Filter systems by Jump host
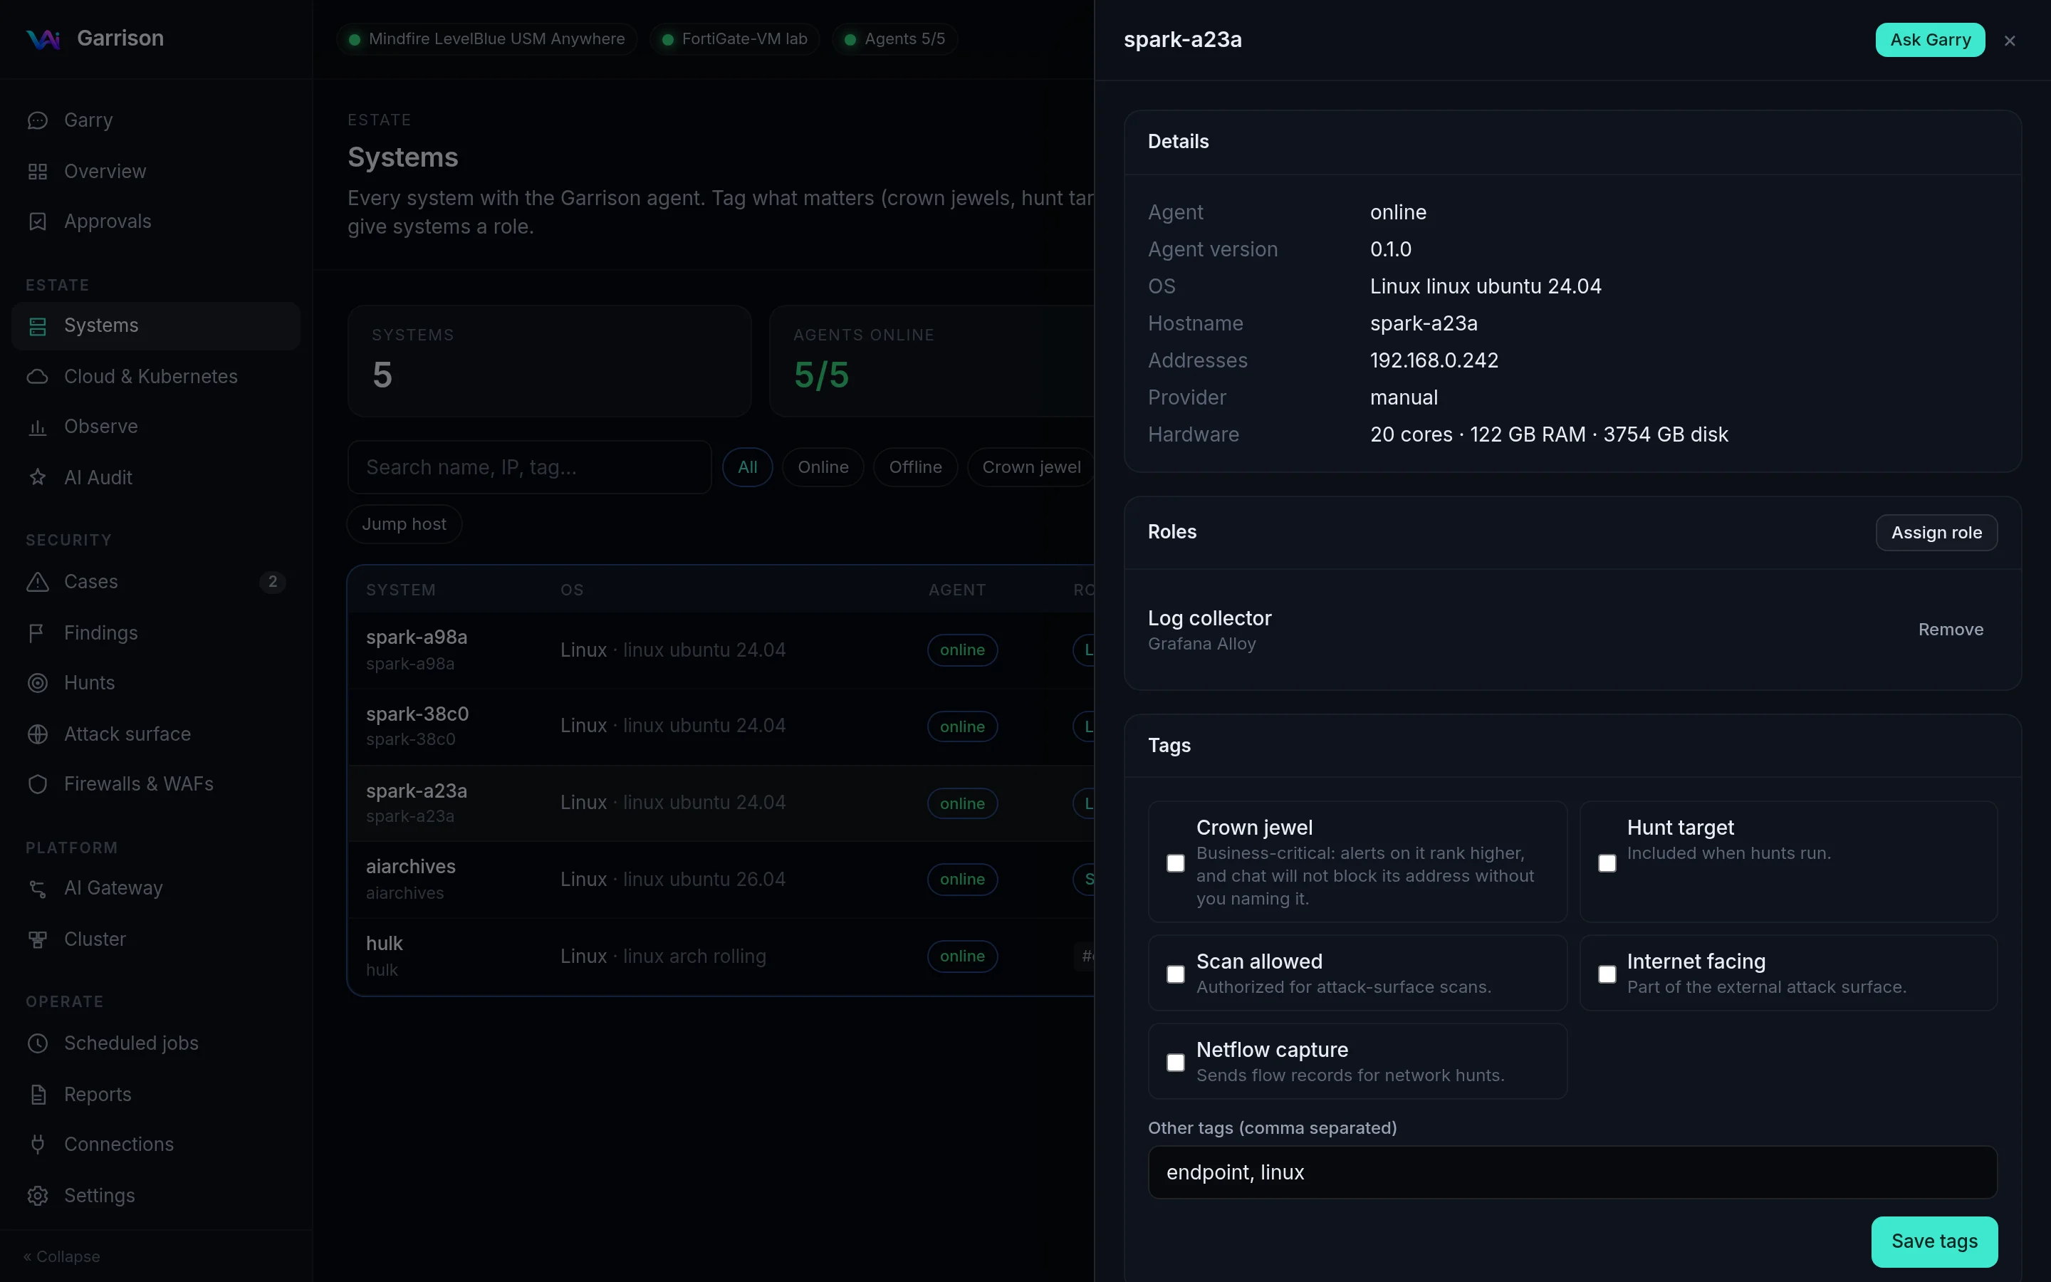This screenshot has height=1282, width=2051. tap(405, 524)
